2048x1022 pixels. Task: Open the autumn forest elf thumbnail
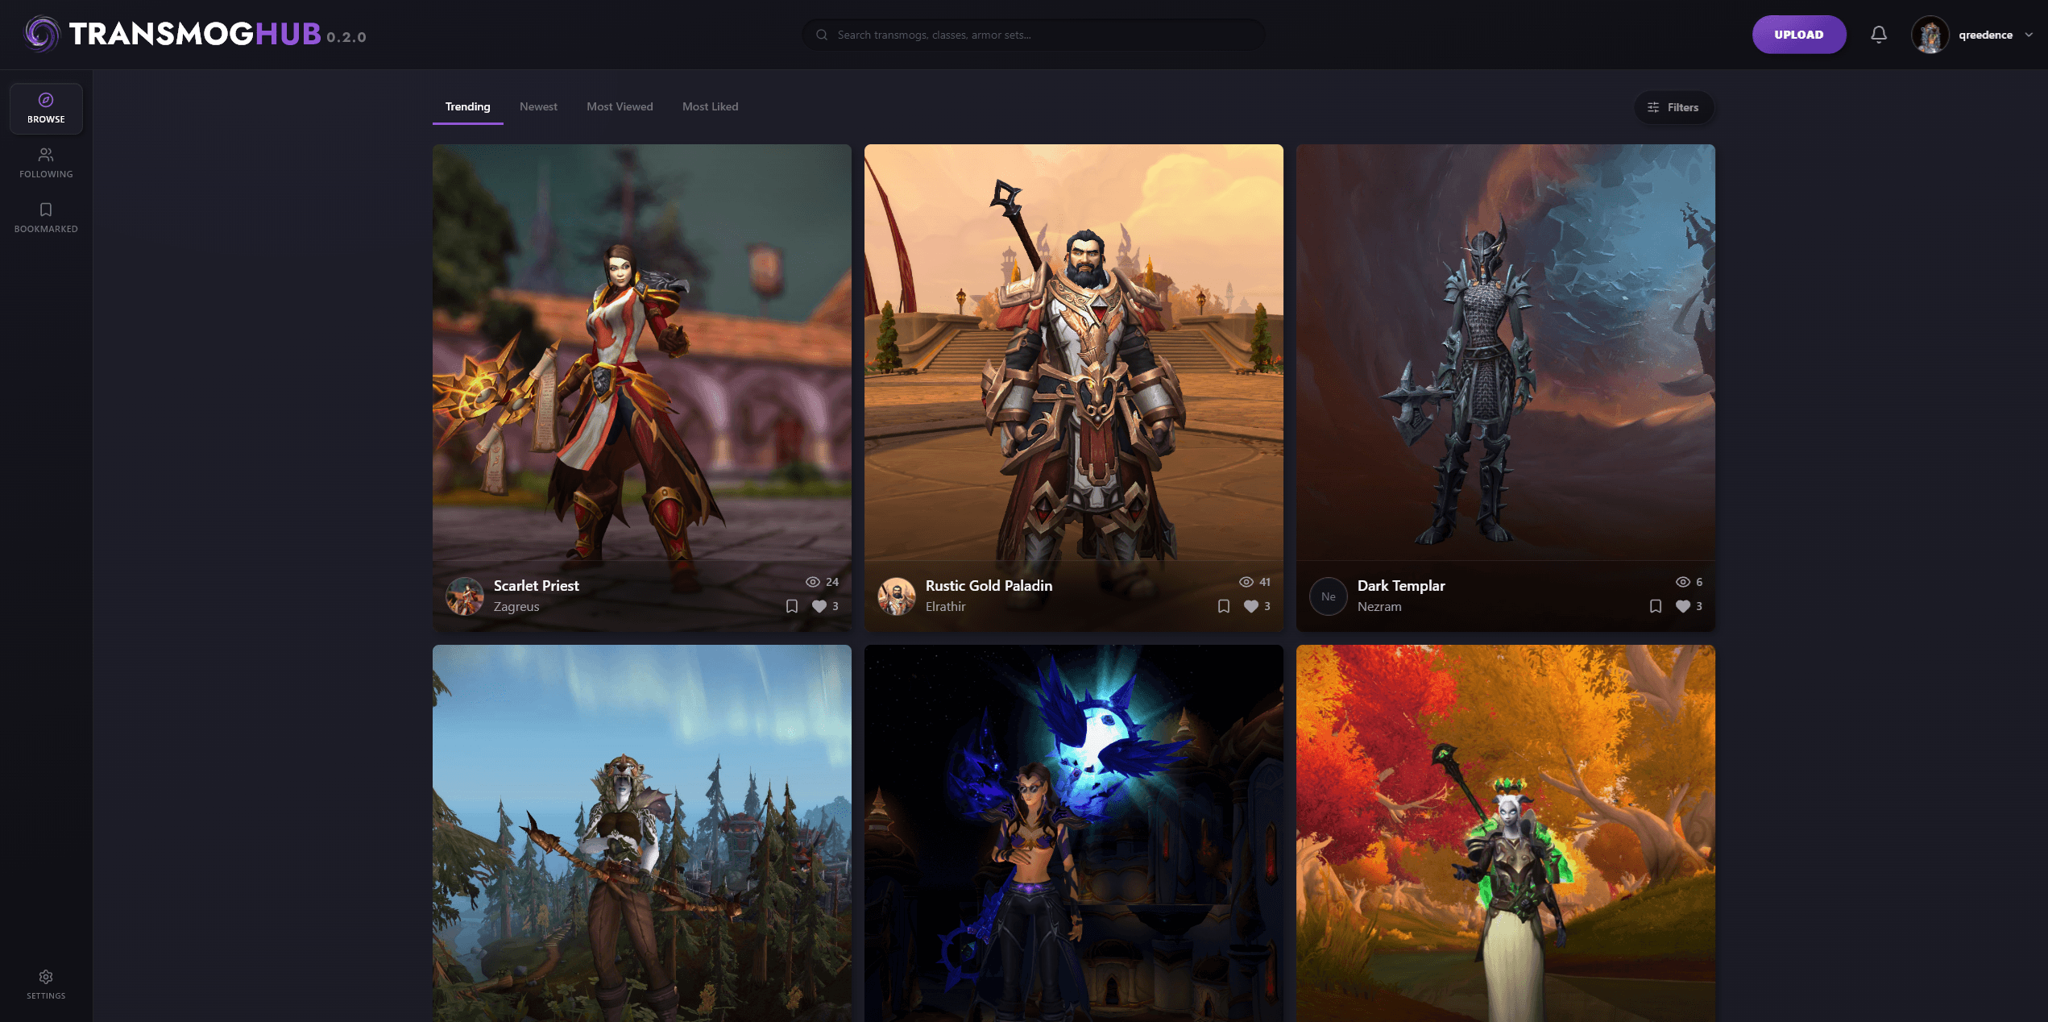[x=1505, y=833]
